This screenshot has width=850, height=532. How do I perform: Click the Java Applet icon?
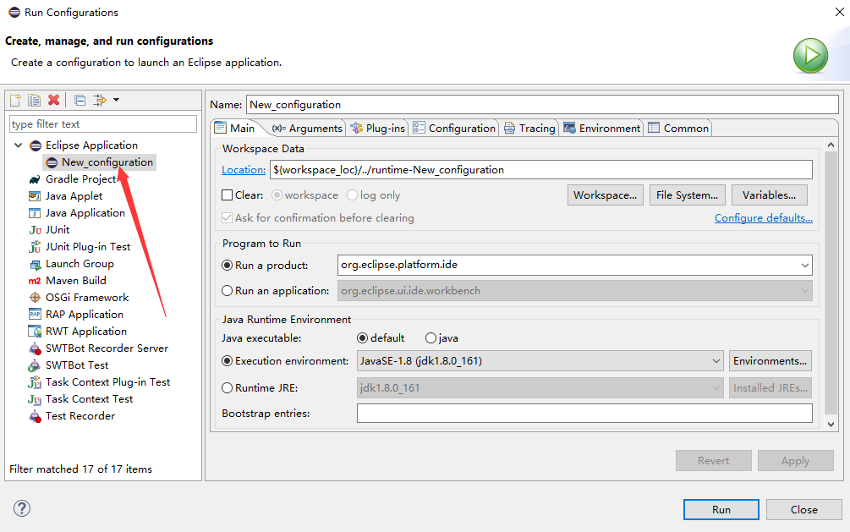pos(35,195)
